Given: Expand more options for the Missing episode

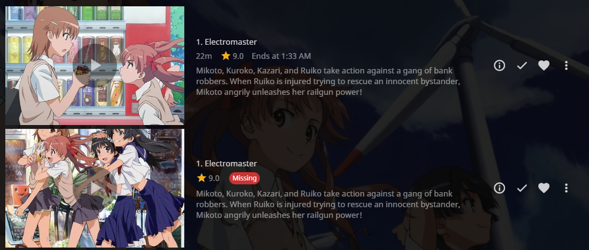Looking at the screenshot, I should 566,188.
